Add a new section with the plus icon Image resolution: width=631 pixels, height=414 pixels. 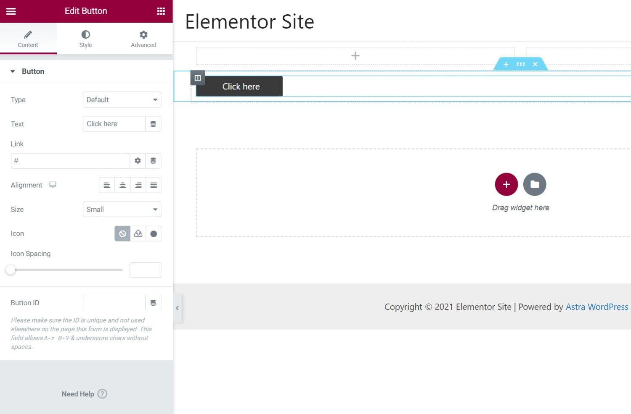pyautogui.click(x=506, y=184)
